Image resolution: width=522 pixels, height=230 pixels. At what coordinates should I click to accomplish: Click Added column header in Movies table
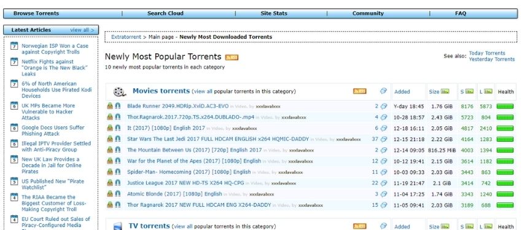[x=402, y=92]
